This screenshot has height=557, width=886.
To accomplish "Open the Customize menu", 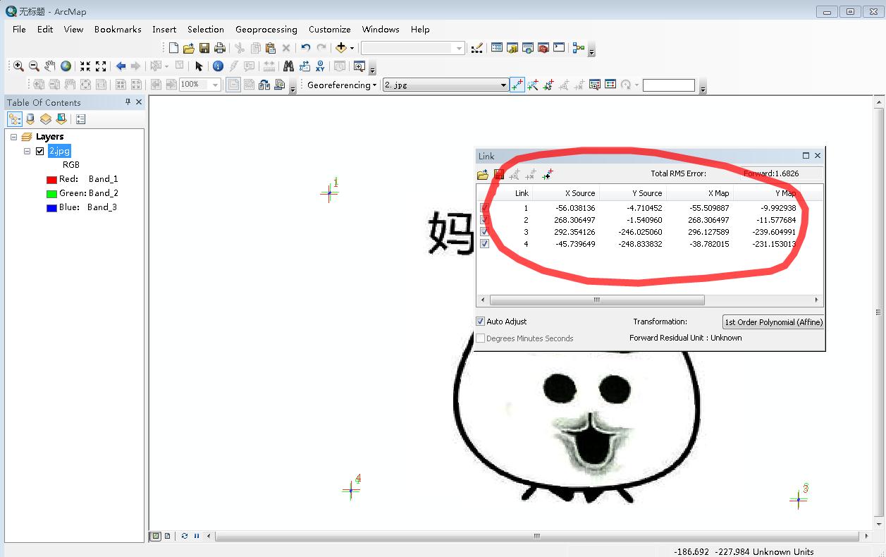I will pyautogui.click(x=329, y=30).
